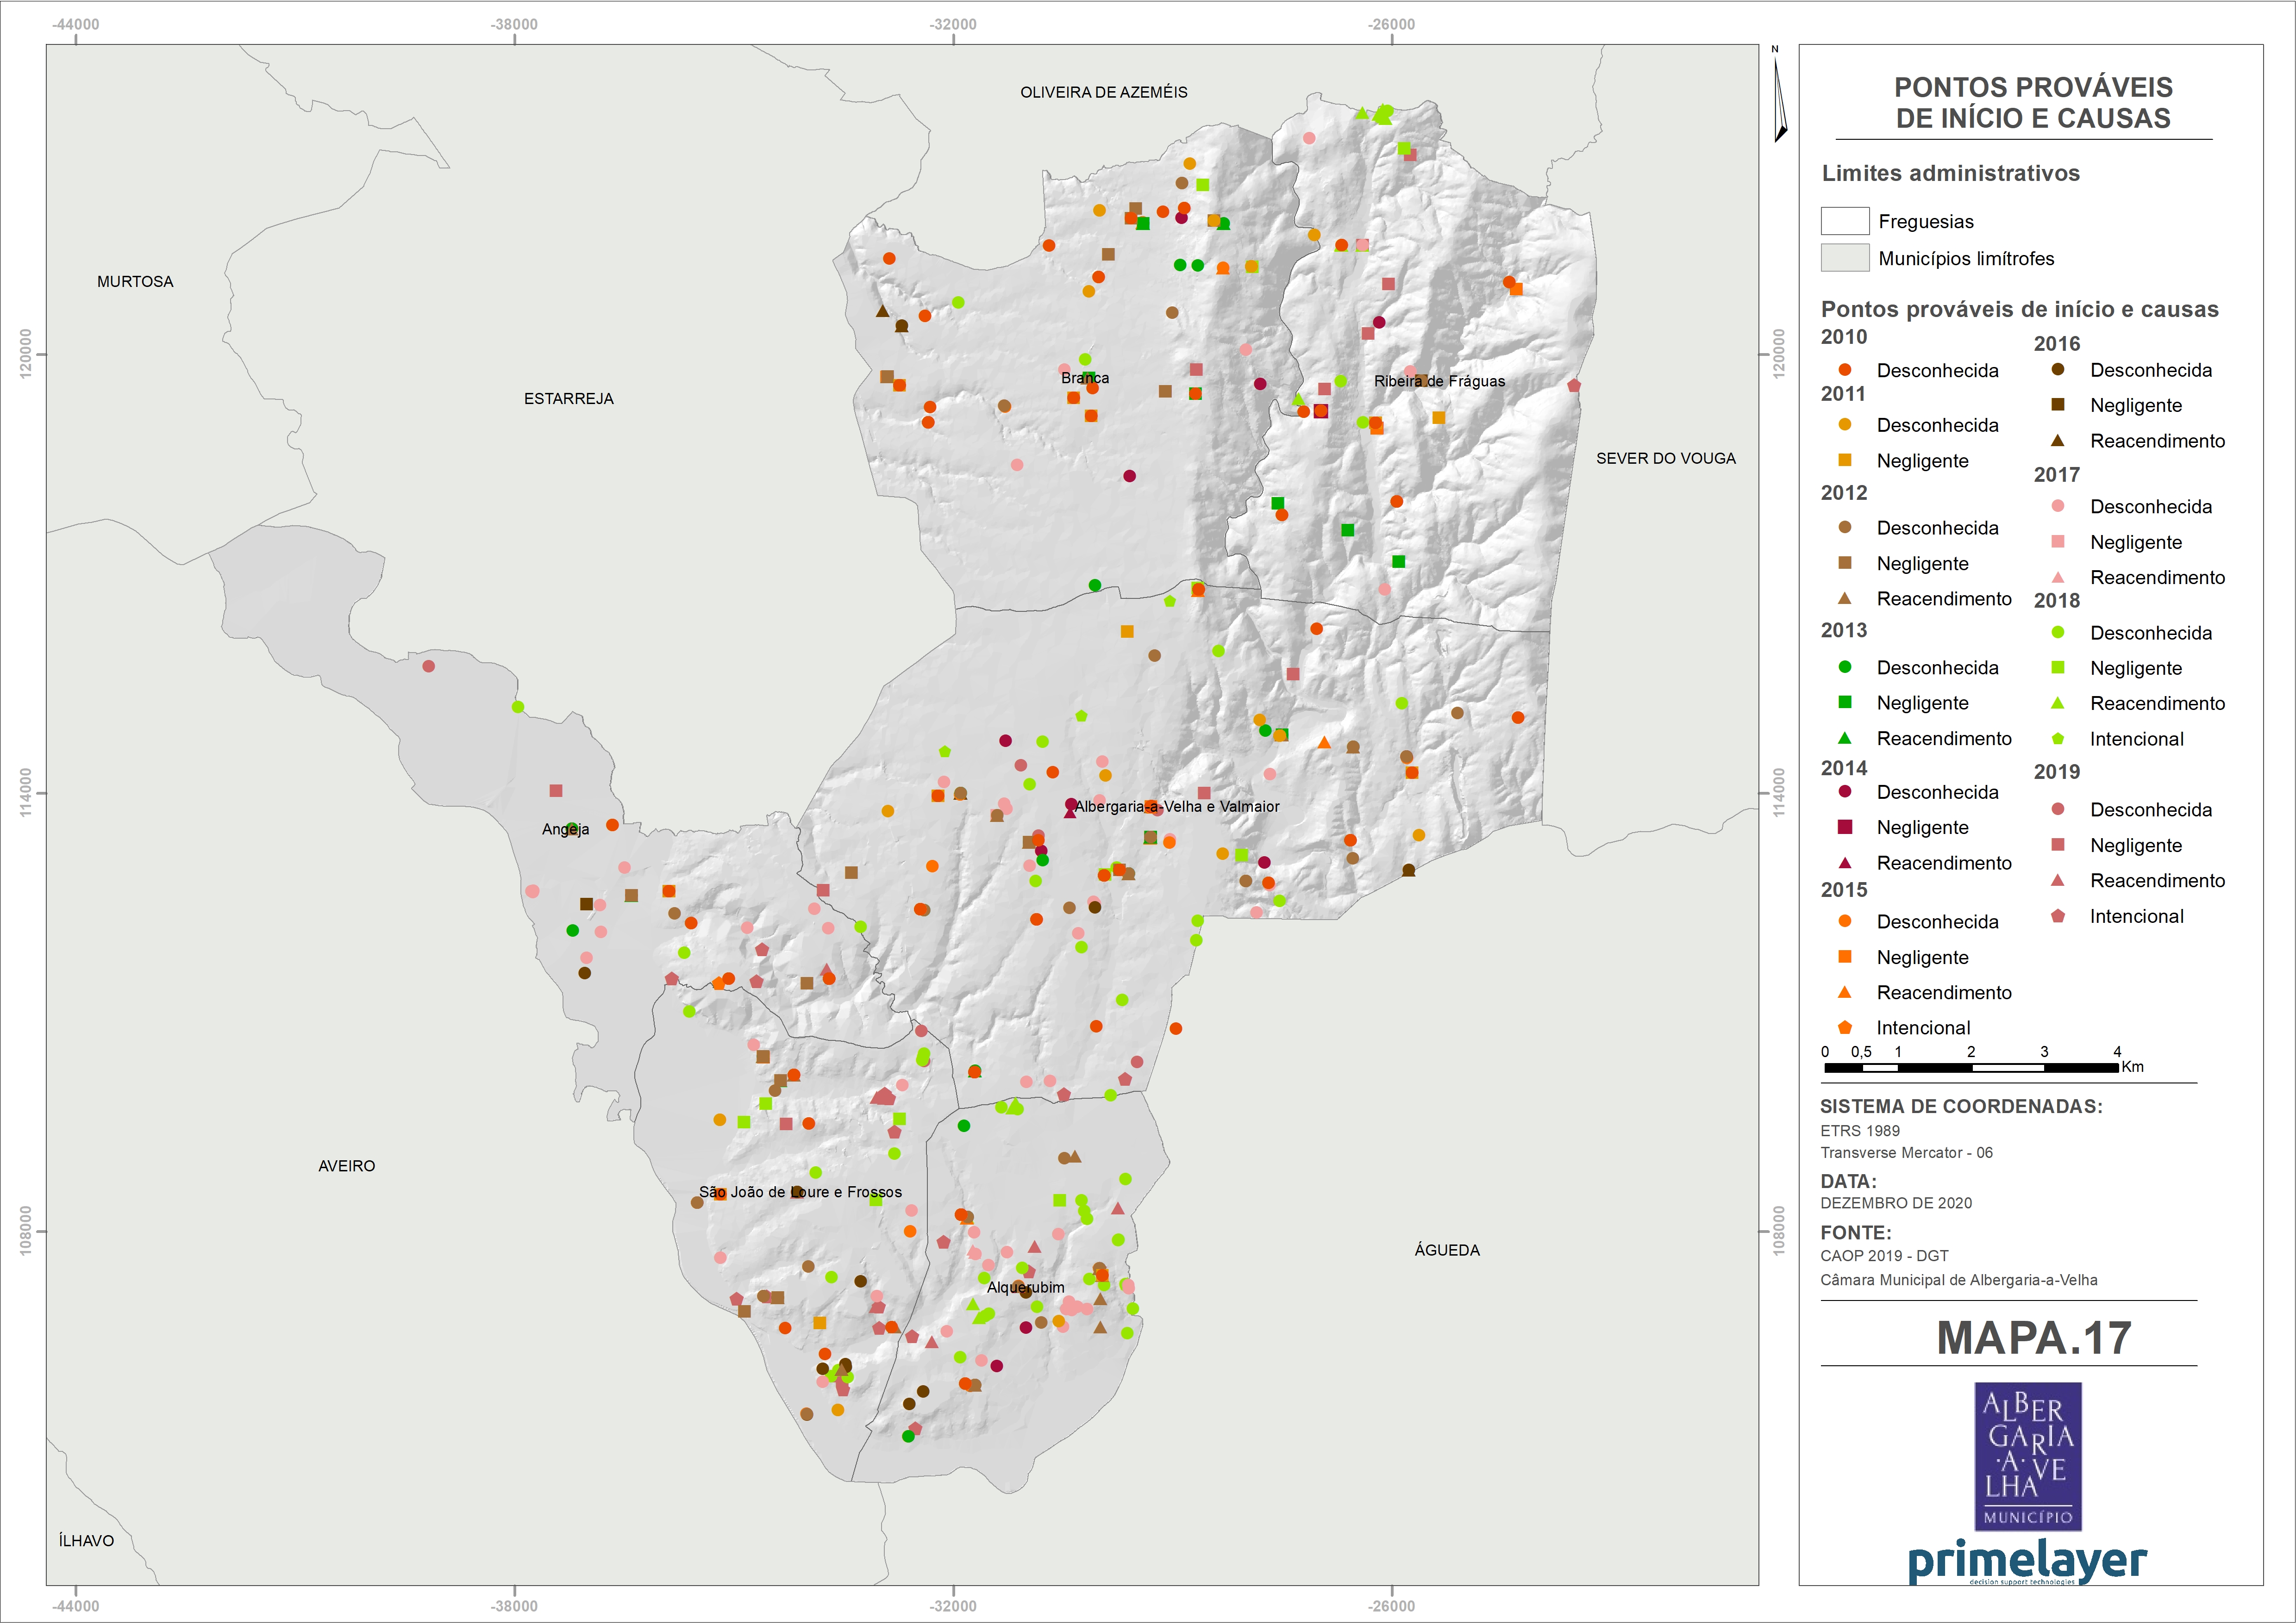
Task: Click the Albergaria-a-Velha município logo
Action: click(2028, 1456)
